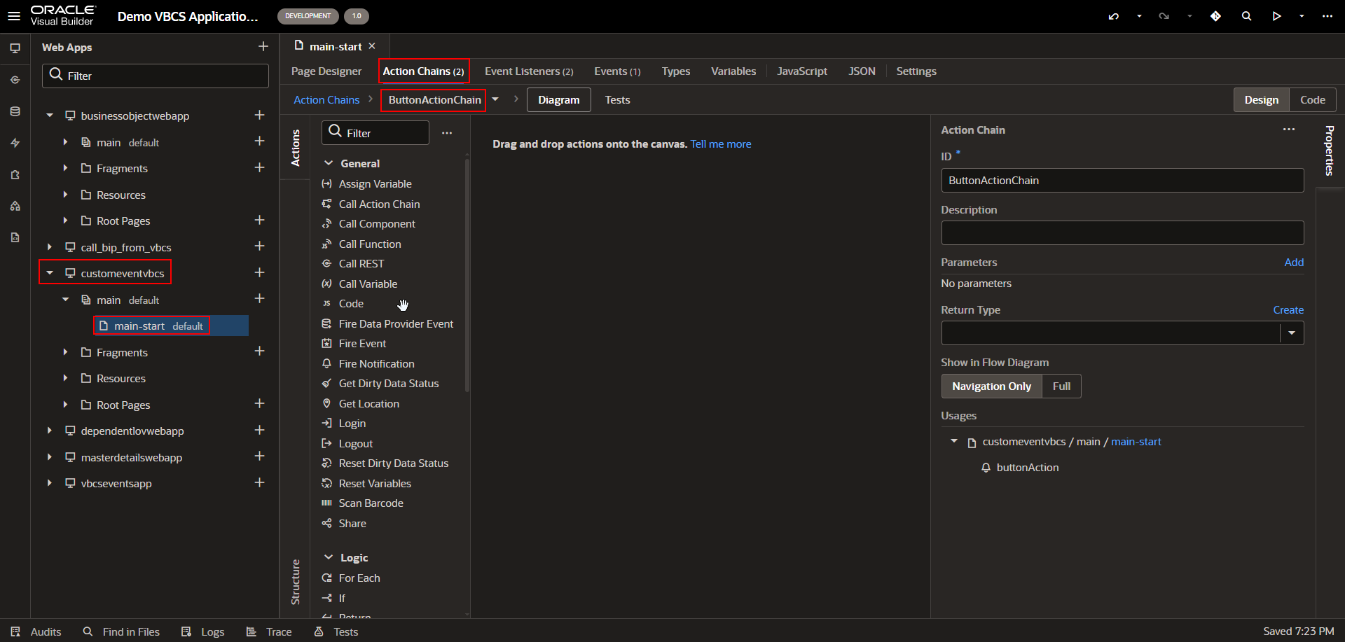Viewport: 1345px width, 642px height.
Task: Open the Preview options dropdown arrow
Action: pos(1302,15)
